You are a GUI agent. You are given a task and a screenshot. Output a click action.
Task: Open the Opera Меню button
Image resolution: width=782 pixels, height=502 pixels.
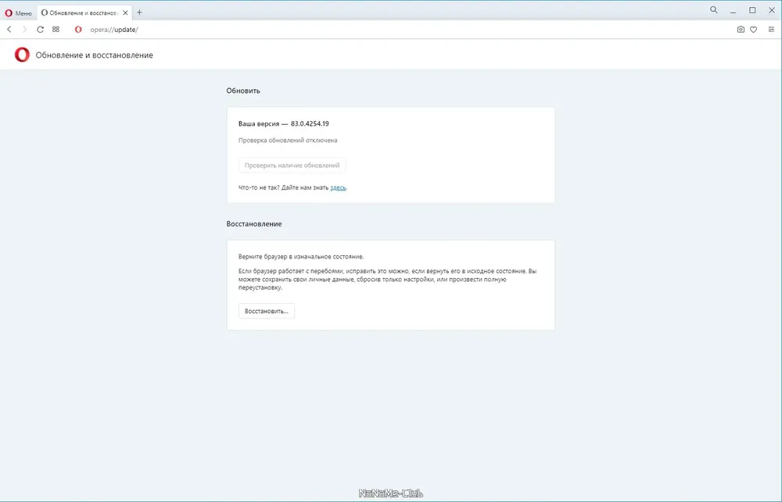[19, 13]
